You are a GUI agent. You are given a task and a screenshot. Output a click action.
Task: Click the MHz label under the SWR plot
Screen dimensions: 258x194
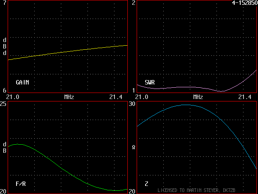(x=198, y=97)
